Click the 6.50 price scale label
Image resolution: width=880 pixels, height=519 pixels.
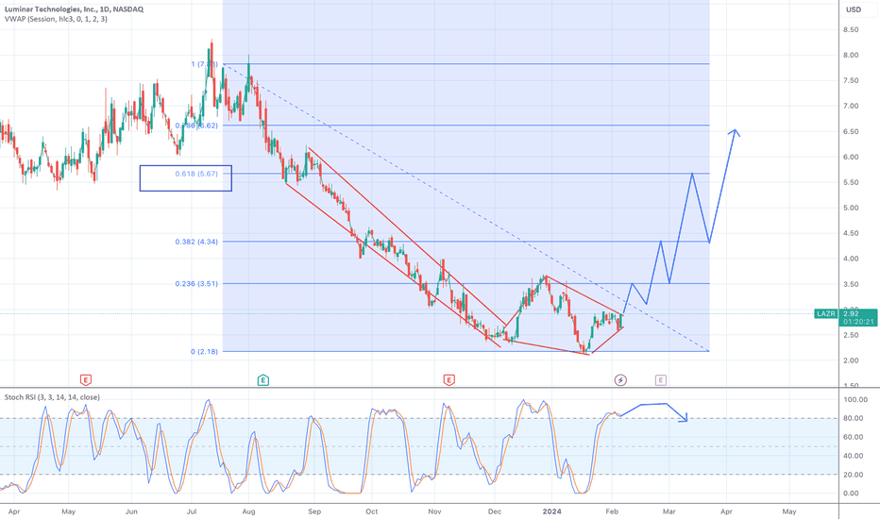coord(851,132)
